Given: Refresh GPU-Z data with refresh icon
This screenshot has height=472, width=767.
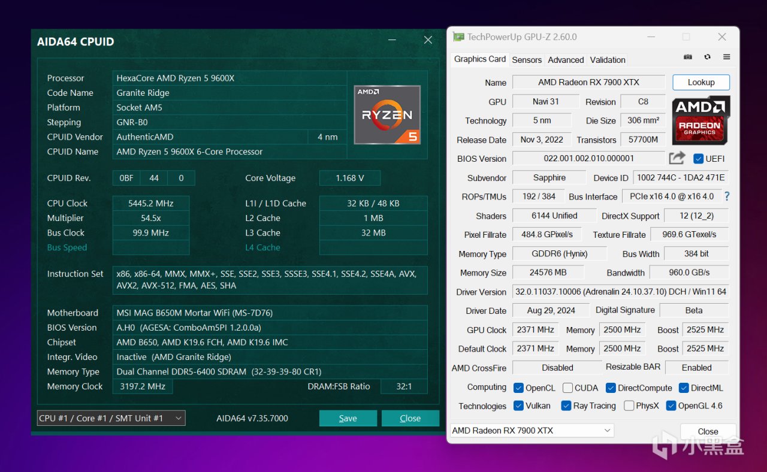Looking at the screenshot, I should (x=707, y=57).
